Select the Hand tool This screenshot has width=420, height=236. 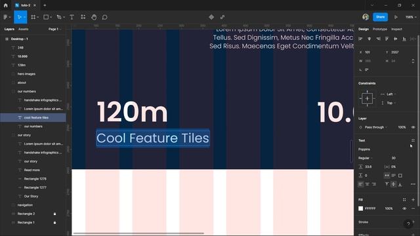(94, 17)
